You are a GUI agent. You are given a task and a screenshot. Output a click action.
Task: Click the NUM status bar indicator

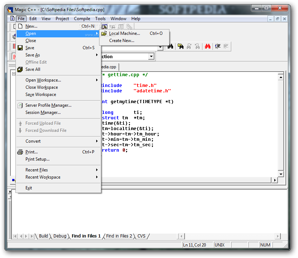coord(265,245)
